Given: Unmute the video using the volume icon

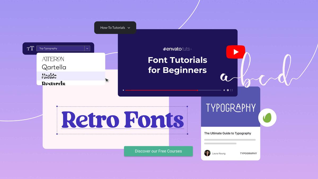Looking at the screenshot, I should (x=224, y=90).
